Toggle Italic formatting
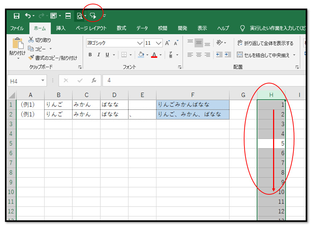314x229 pixels. tap(99, 55)
